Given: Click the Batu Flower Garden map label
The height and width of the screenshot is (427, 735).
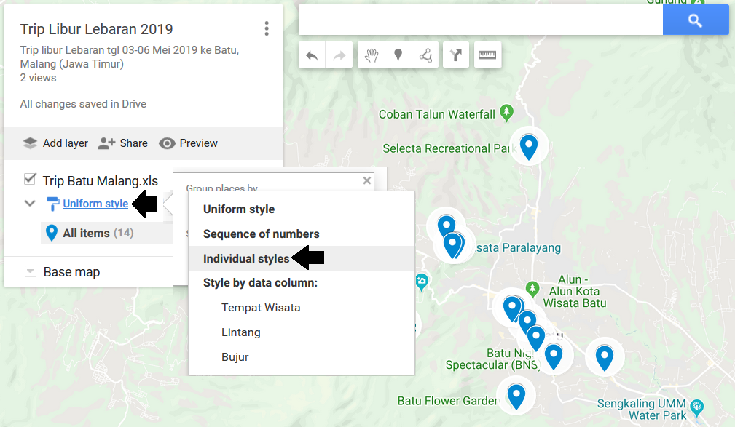Looking at the screenshot, I should [x=447, y=401].
